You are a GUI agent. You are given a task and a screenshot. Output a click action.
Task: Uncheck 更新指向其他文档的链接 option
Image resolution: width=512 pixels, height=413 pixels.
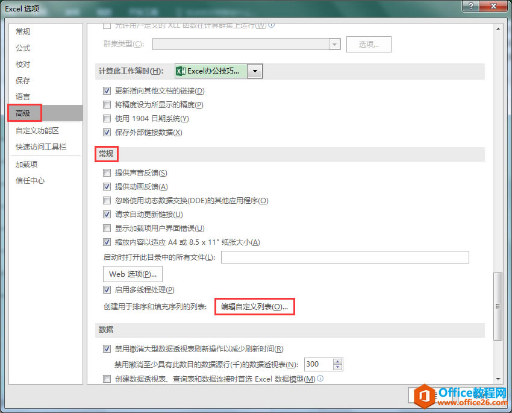click(107, 91)
